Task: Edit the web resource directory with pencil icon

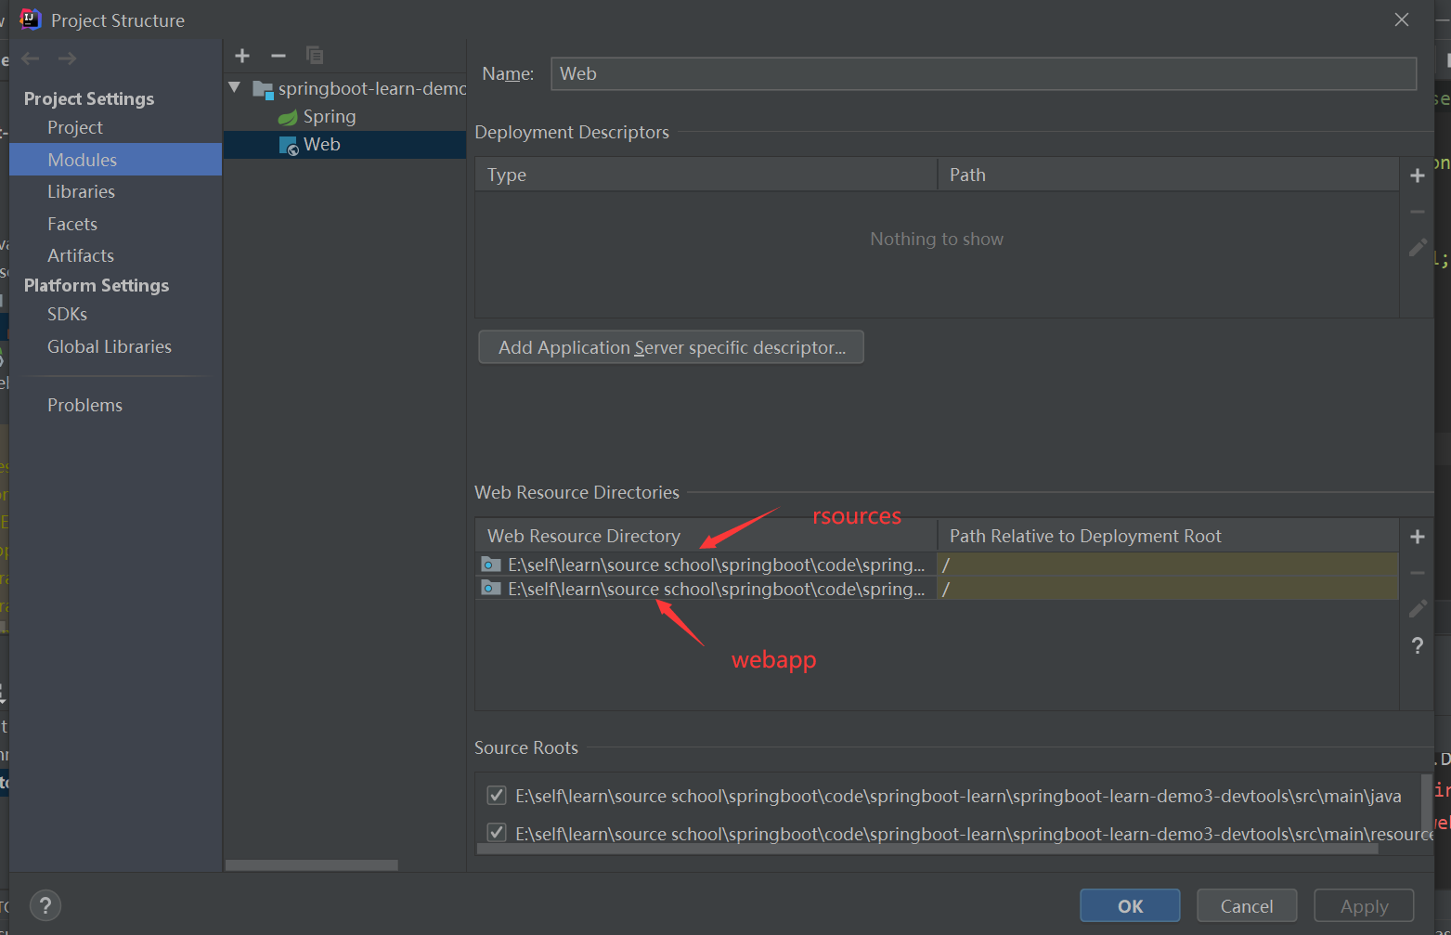Action: pos(1418,608)
